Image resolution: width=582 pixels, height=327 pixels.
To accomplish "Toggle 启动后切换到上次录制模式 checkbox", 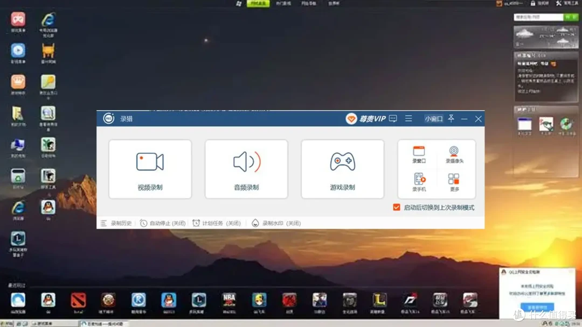I will [x=397, y=208].
